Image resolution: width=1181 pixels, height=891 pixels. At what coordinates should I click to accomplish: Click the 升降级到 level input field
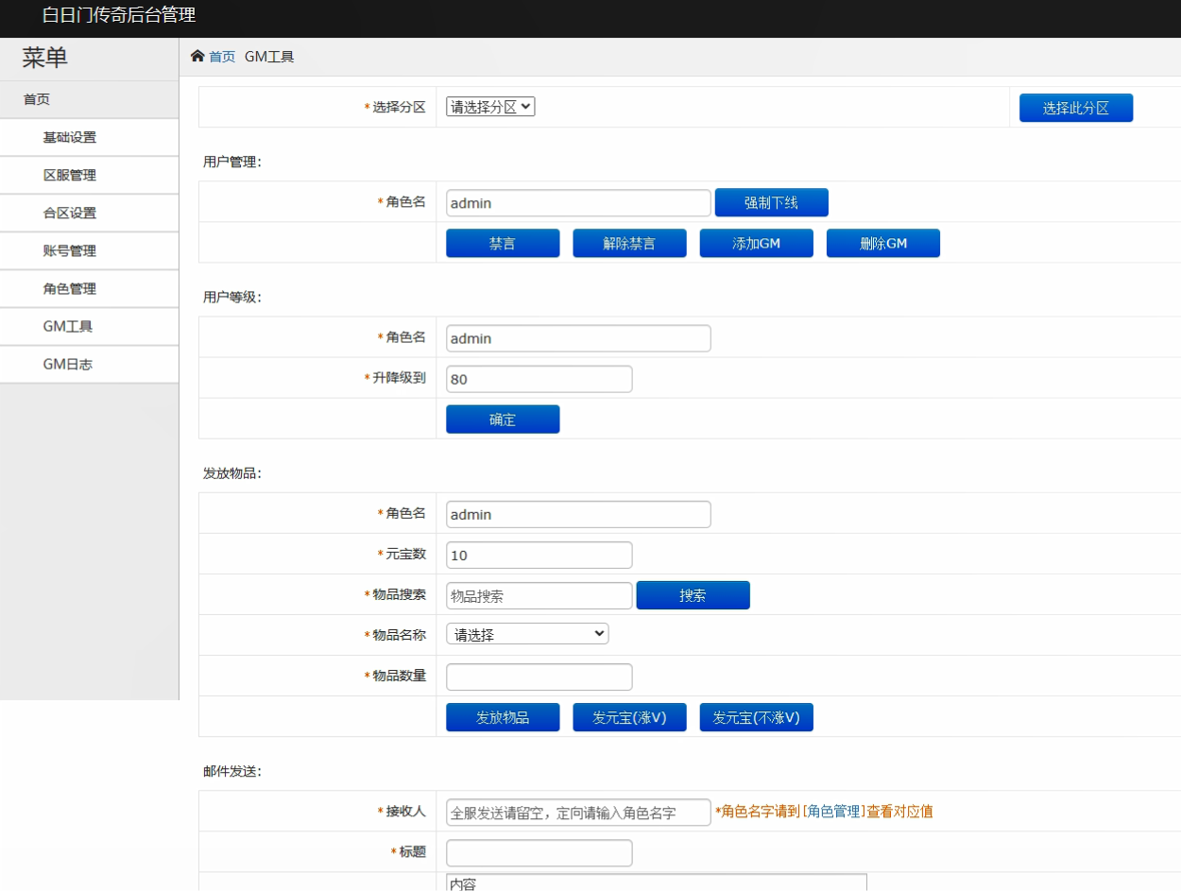coord(539,379)
